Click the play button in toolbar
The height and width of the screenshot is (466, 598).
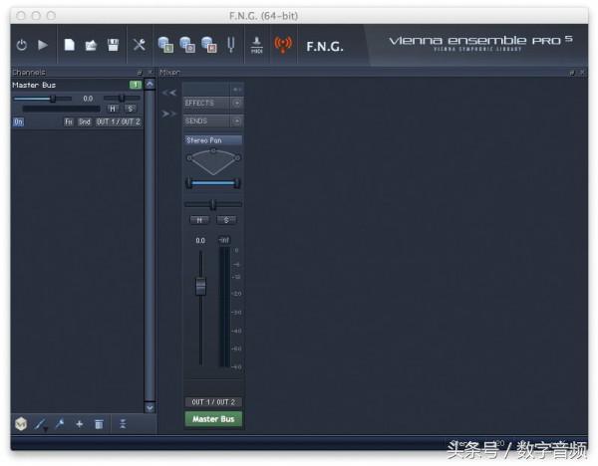click(43, 45)
